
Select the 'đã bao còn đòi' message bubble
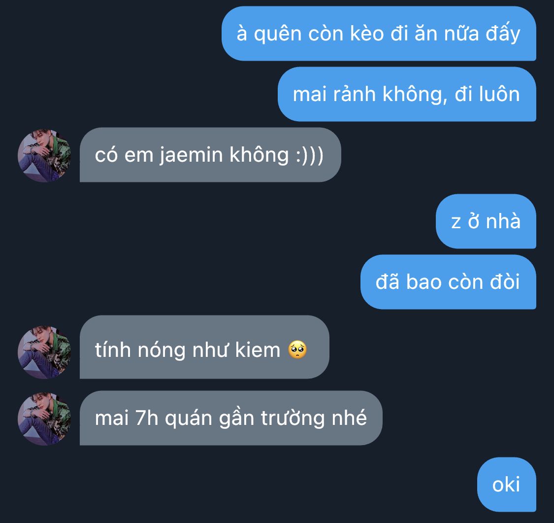point(448,282)
